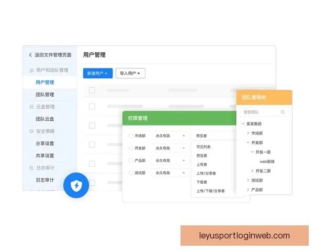
Task: Choose 下载者 from role list
Action: (x=201, y=182)
